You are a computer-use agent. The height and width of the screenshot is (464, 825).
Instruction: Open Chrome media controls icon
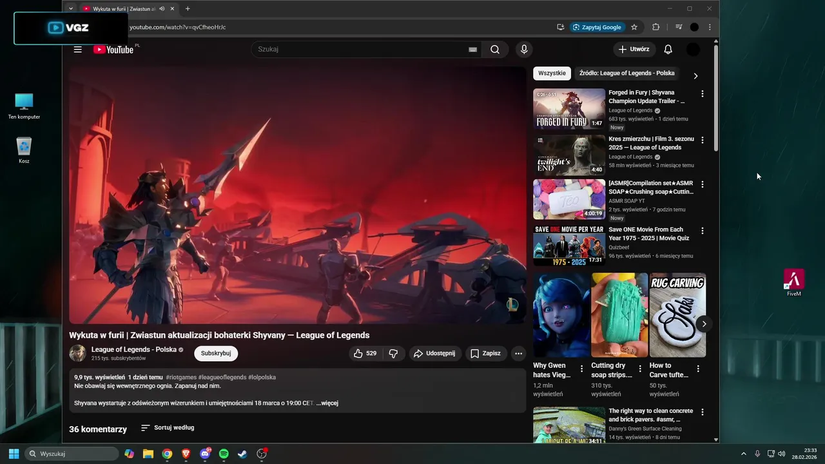[x=679, y=27]
